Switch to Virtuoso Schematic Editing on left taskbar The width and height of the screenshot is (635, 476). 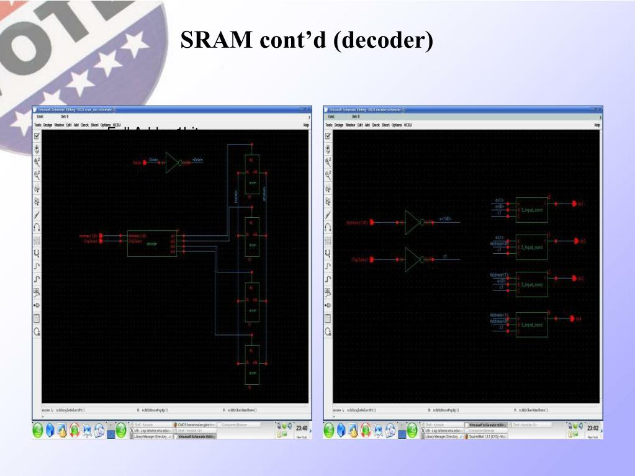(195, 437)
